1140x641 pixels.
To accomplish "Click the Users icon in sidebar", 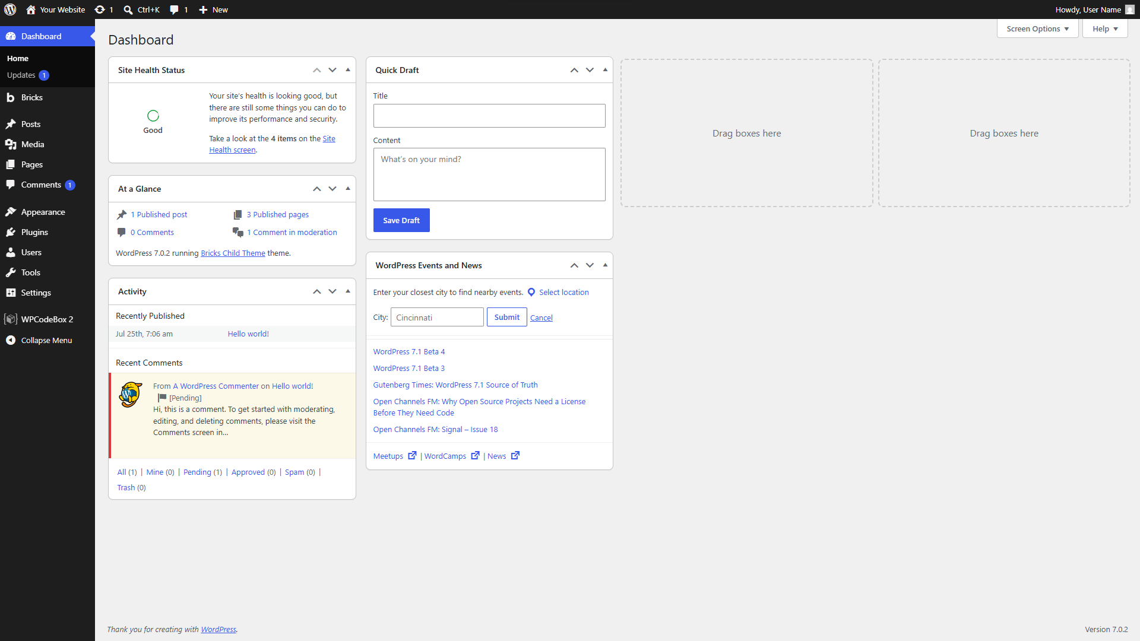I will (11, 252).
